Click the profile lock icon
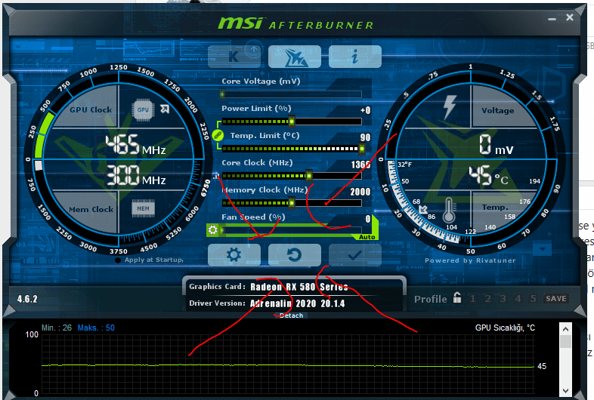The width and height of the screenshot is (594, 400). [457, 297]
